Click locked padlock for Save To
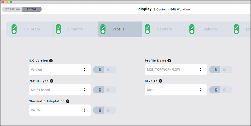This screenshot has height=126, width=251. coord(224,90)
